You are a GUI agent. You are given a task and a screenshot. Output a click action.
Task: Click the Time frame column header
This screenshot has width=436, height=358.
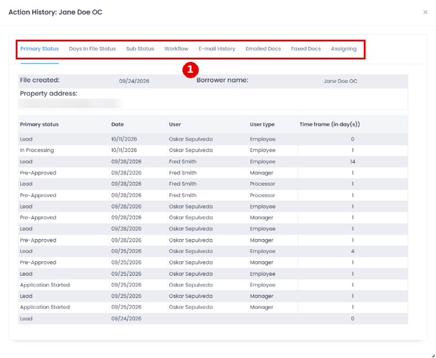click(x=330, y=125)
